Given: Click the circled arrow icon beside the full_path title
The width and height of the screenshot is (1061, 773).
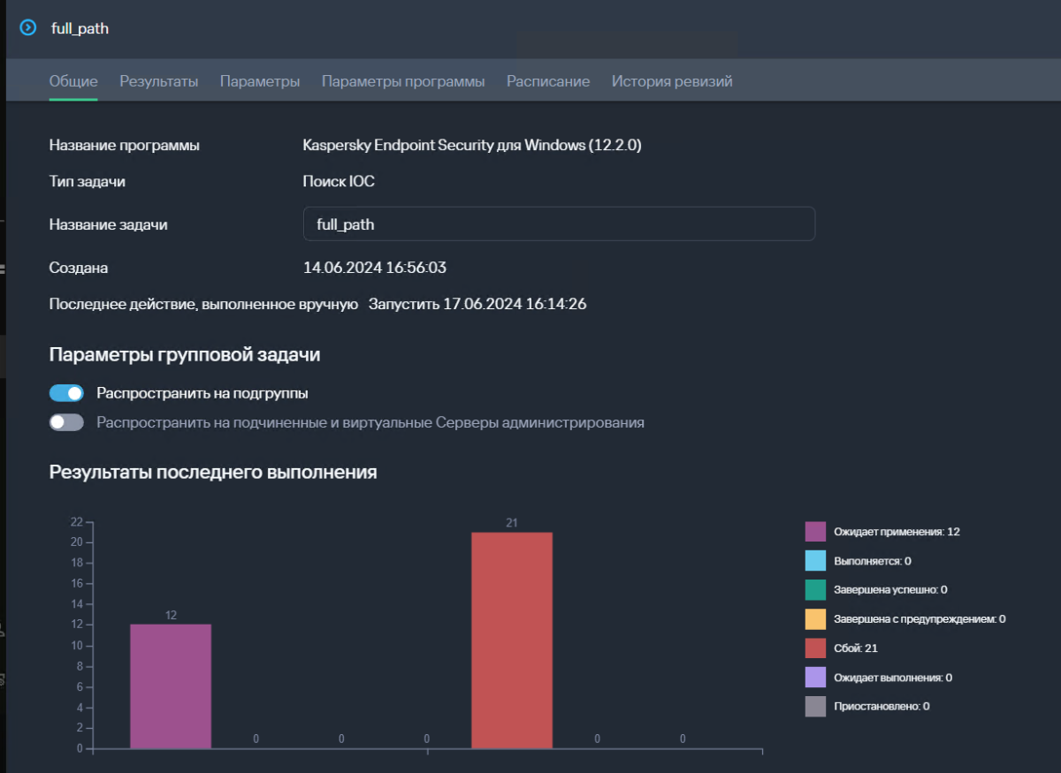Looking at the screenshot, I should pos(28,28).
